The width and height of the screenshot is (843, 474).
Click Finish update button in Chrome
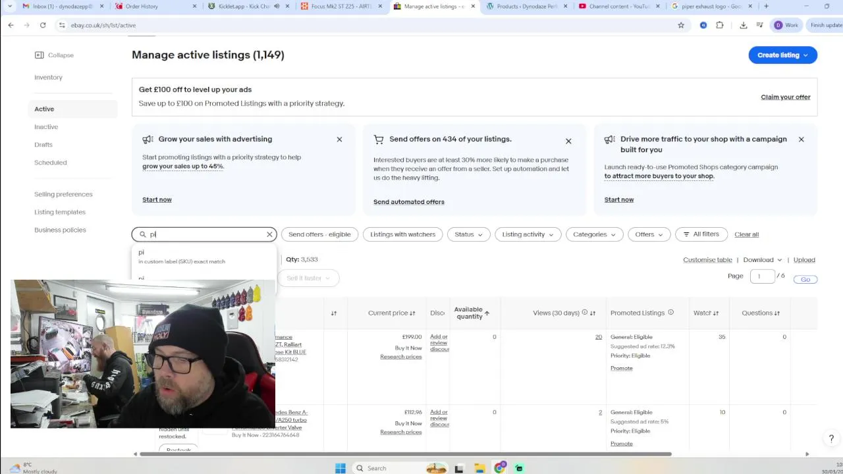(826, 25)
